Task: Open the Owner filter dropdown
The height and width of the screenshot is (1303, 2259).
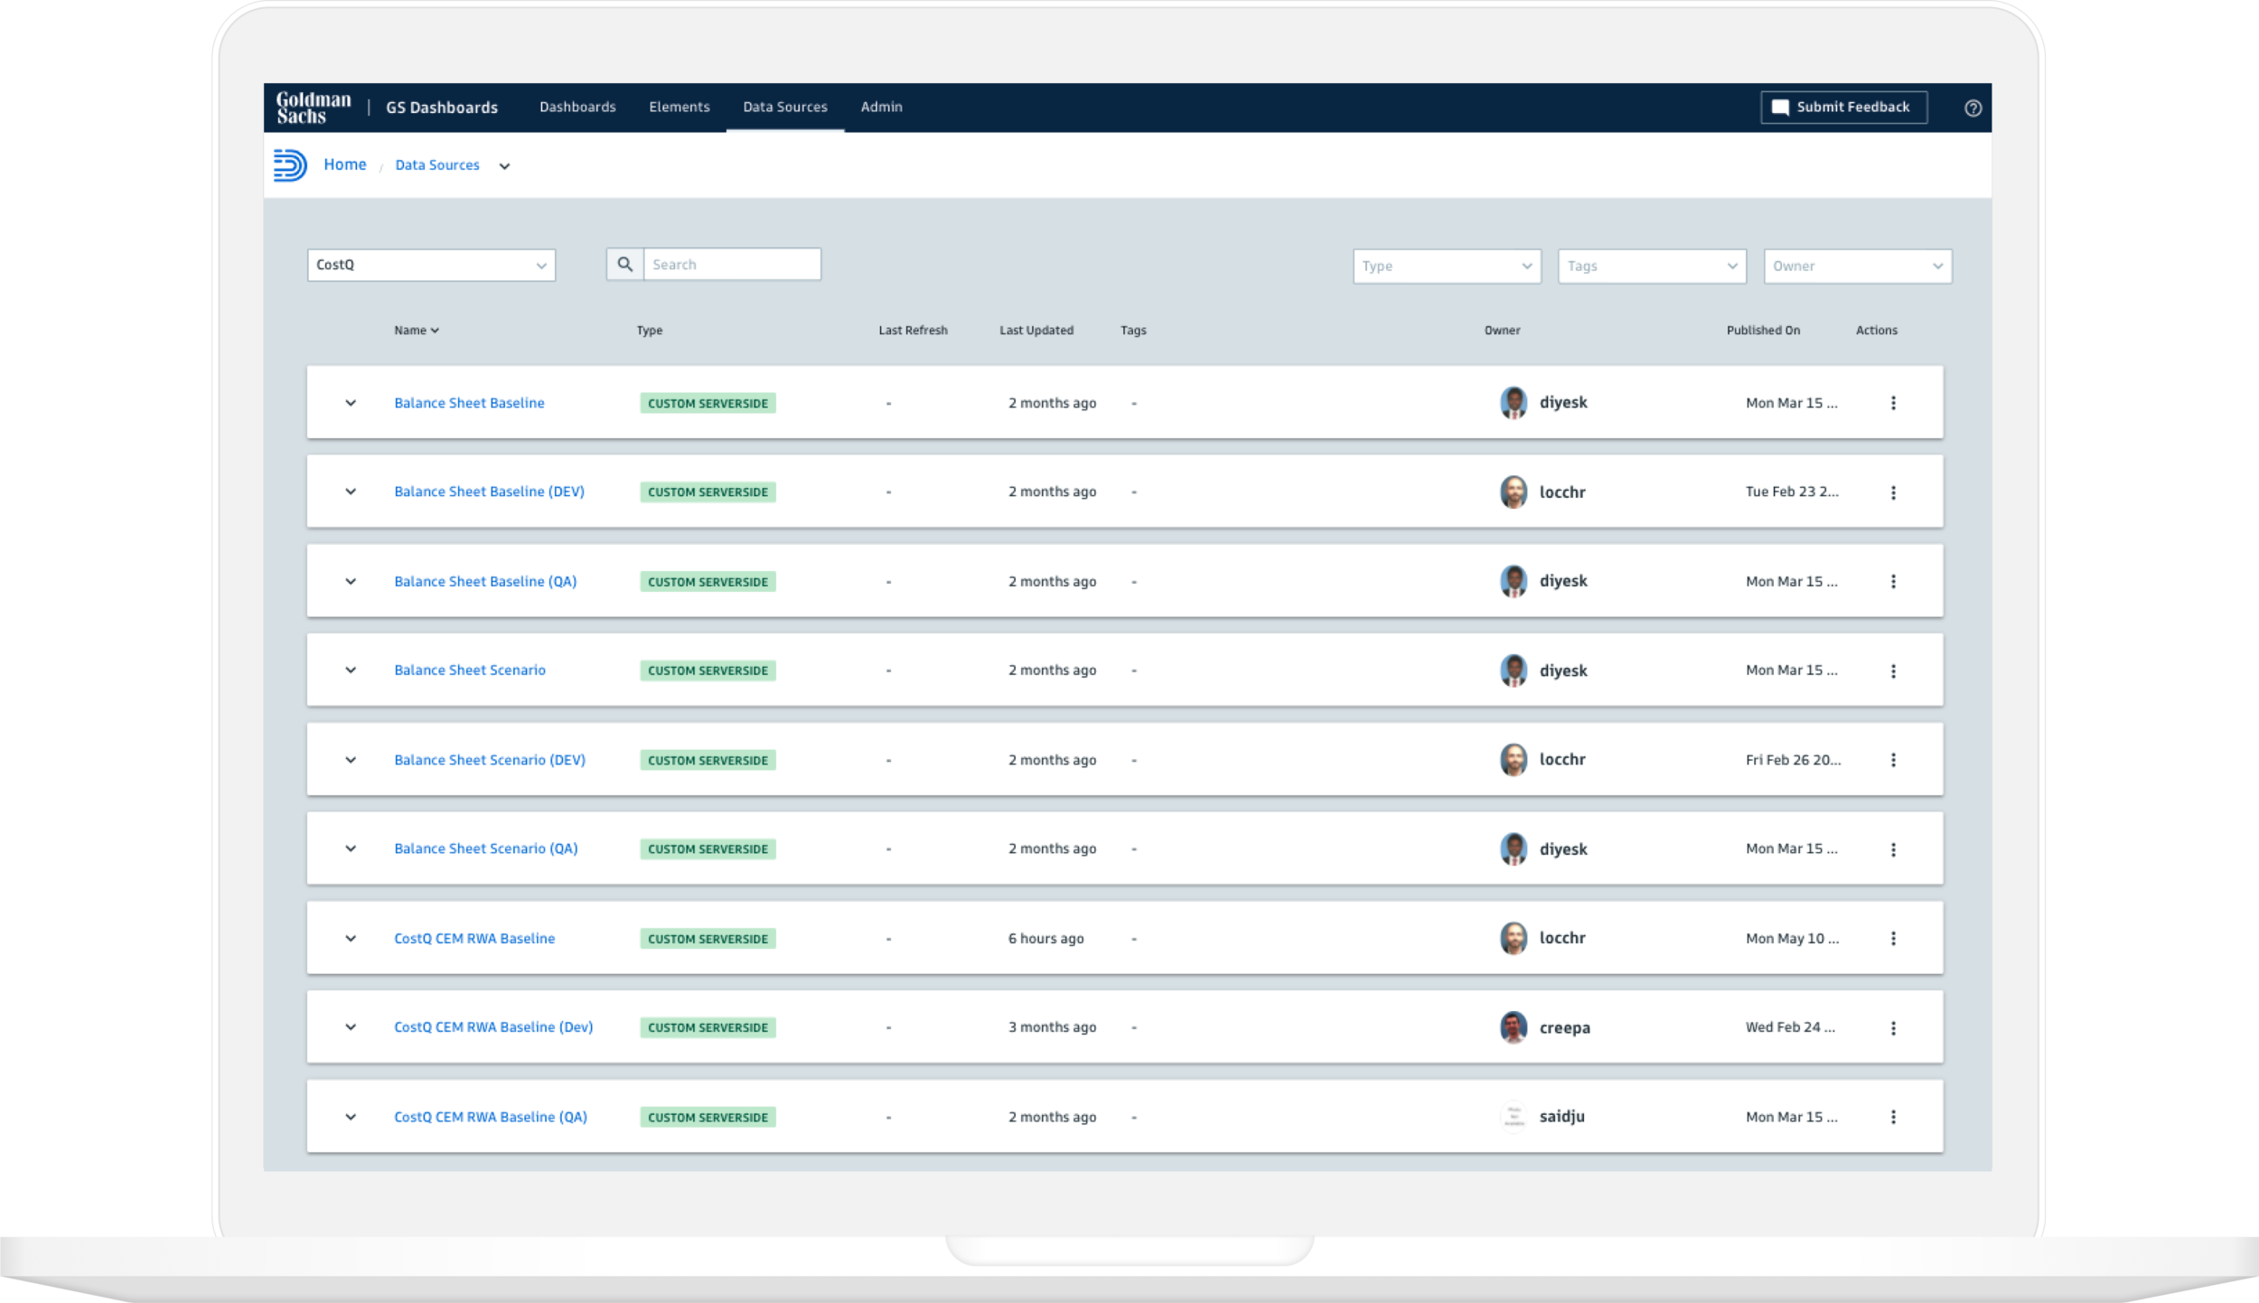Action: pos(1856,266)
